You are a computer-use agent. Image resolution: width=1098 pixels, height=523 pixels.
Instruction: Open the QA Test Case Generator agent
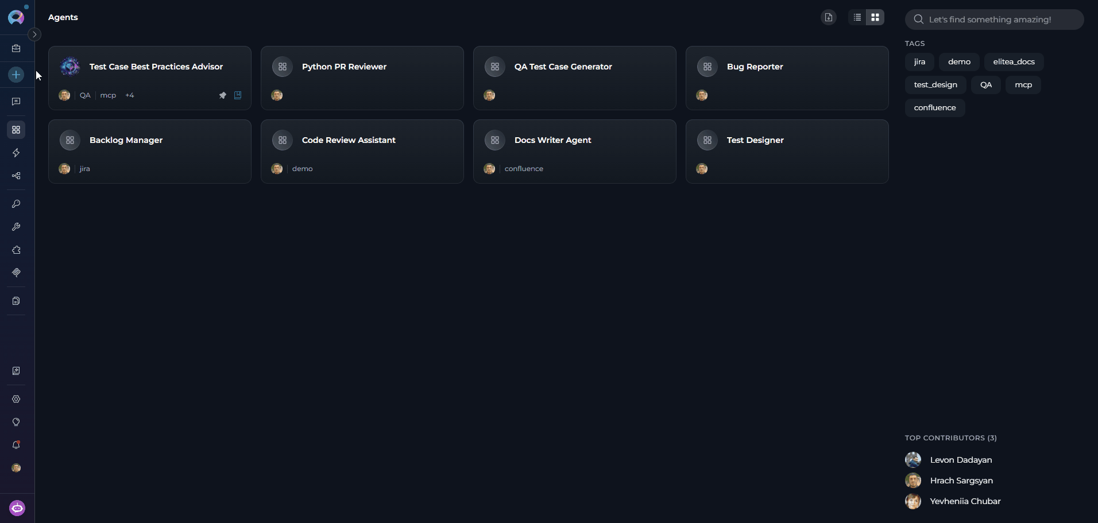coord(575,78)
